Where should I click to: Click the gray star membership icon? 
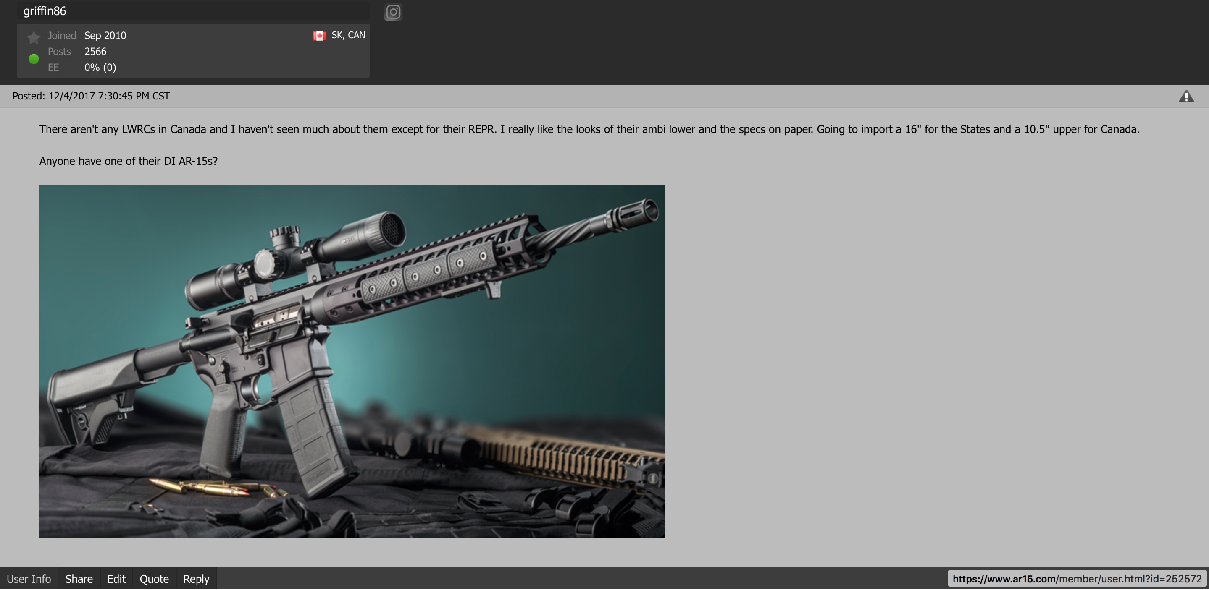click(33, 37)
